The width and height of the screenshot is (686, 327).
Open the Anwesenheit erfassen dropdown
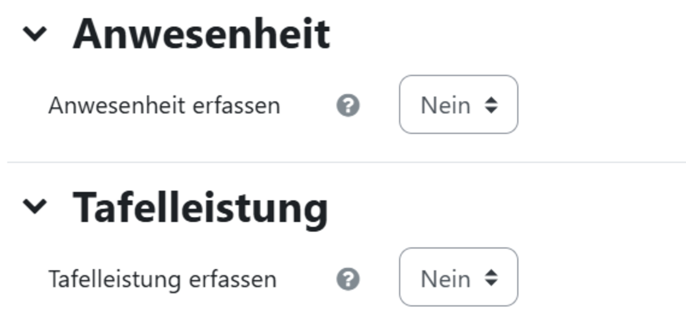[458, 105]
